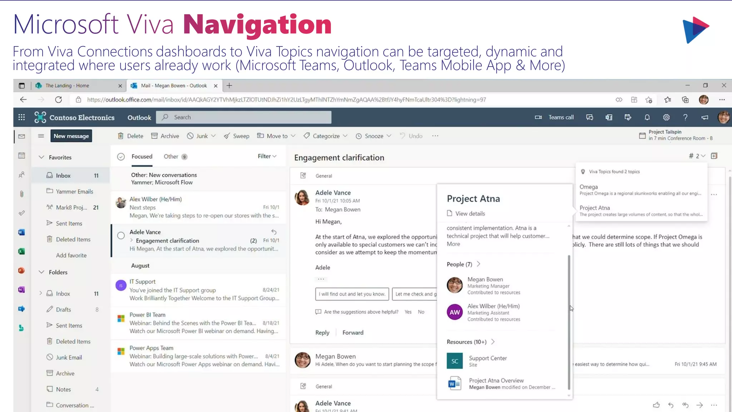The width and height of the screenshot is (732, 412).
Task: Collapse the Folders section
Action: [41, 272]
